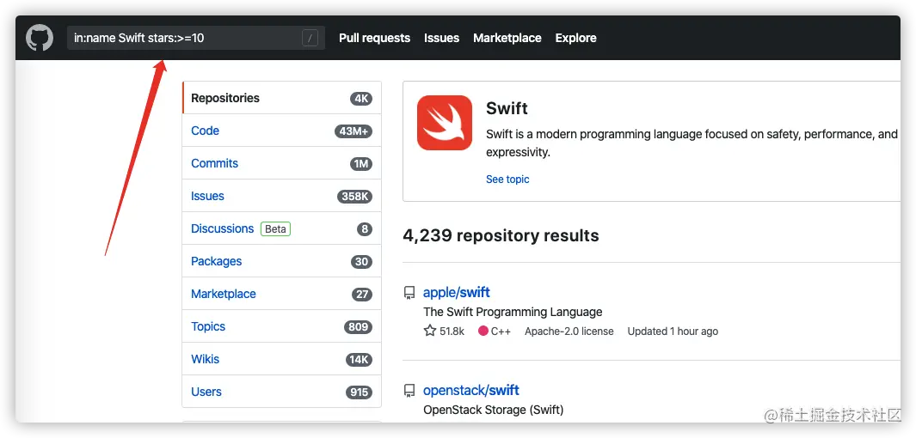
Task: Click the 915 count badge for Users
Action: point(358,392)
